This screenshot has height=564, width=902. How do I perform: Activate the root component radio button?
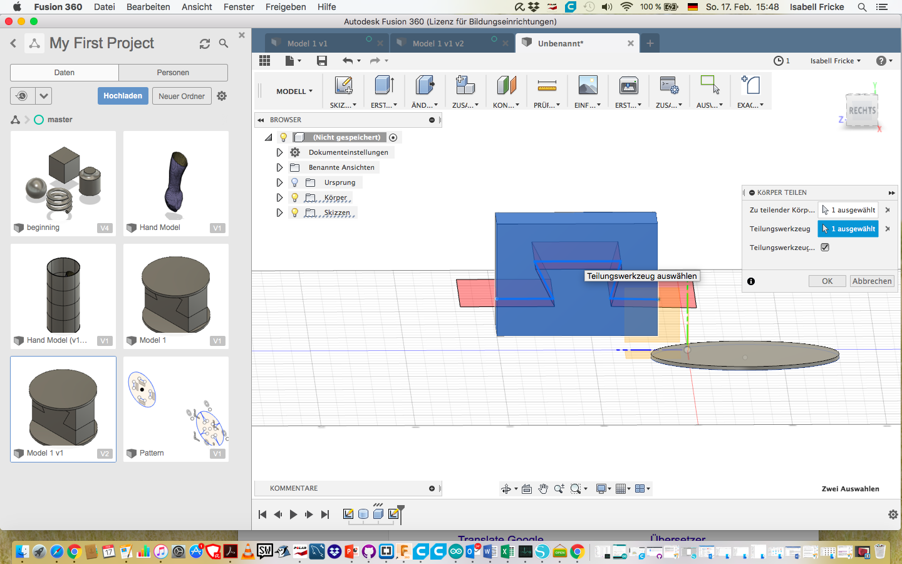click(393, 137)
